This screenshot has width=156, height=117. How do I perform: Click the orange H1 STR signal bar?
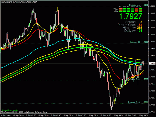(137, 10)
